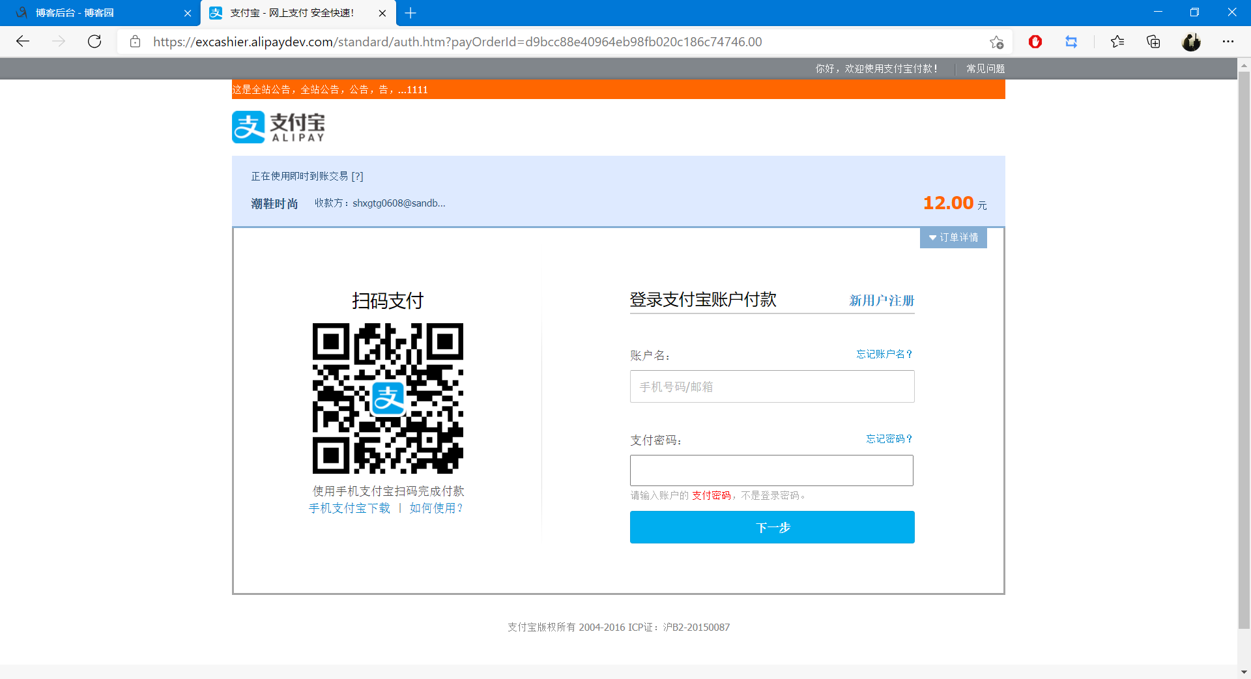Open the 如何使用? link
Viewport: 1251px width, 679px height.
[436, 508]
